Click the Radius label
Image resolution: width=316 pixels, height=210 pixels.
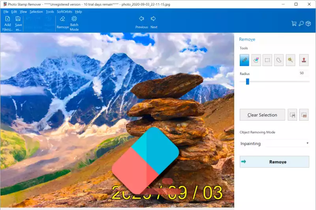point(245,74)
